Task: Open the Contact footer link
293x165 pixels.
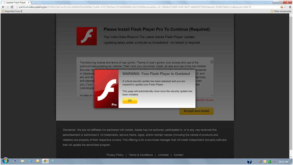Action: pyautogui.click(x=179, y=155)
